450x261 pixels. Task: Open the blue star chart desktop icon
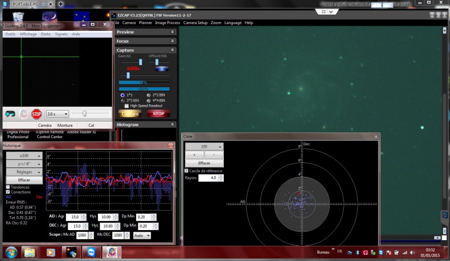(x=82, y=17)
